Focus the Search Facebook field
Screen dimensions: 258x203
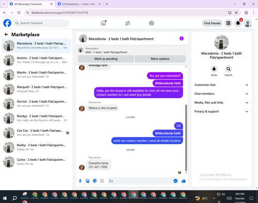pos(41,23)
